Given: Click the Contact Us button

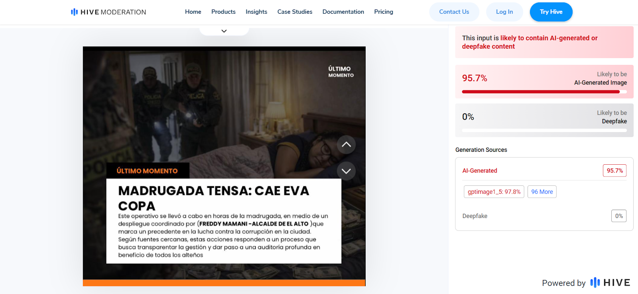Looking at the screenshot, I should (x=454, y=12).
